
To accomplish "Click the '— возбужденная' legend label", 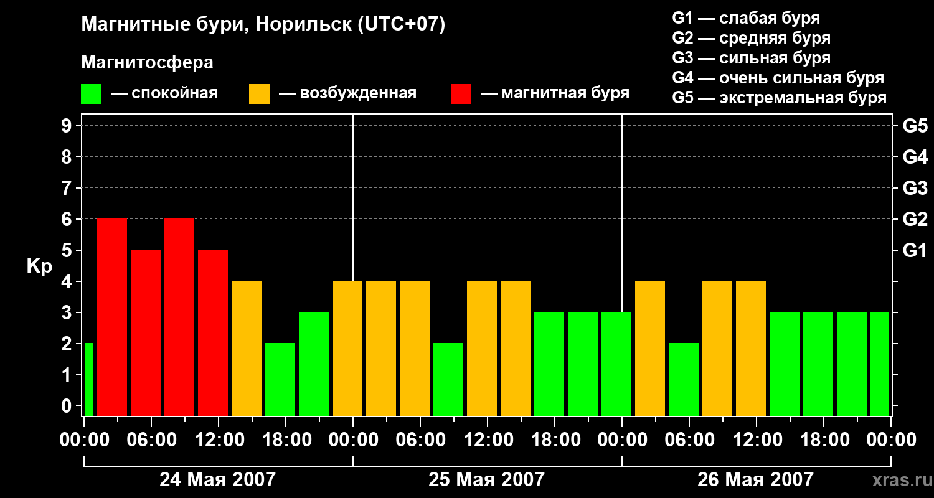I will [347, 93].
